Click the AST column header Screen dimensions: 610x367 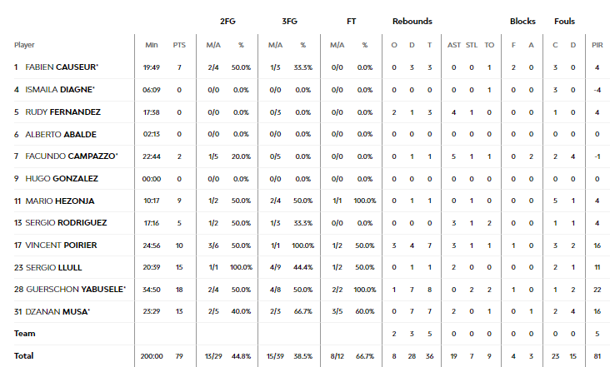click(454, 45)
